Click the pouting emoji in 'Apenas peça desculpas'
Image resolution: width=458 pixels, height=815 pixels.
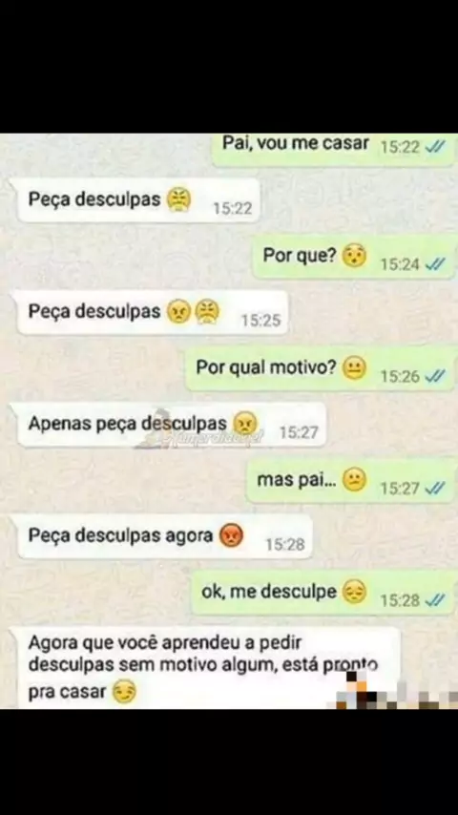pos(245,424)
